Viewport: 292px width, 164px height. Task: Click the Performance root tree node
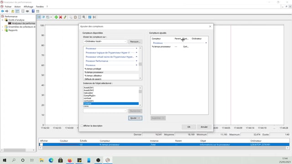click(11, 16)
